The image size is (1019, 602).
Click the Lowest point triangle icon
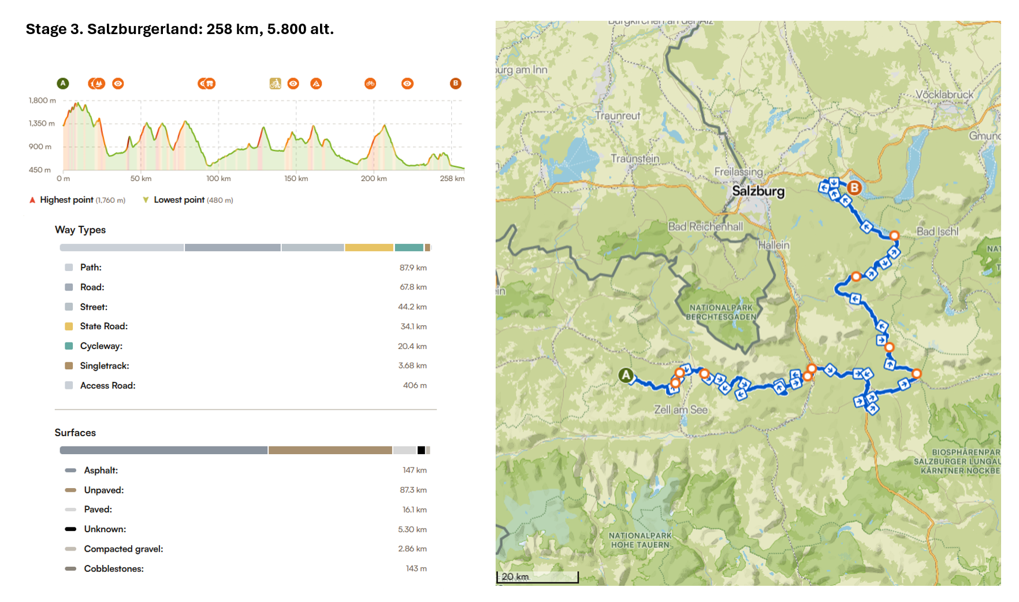coord(146,200)
